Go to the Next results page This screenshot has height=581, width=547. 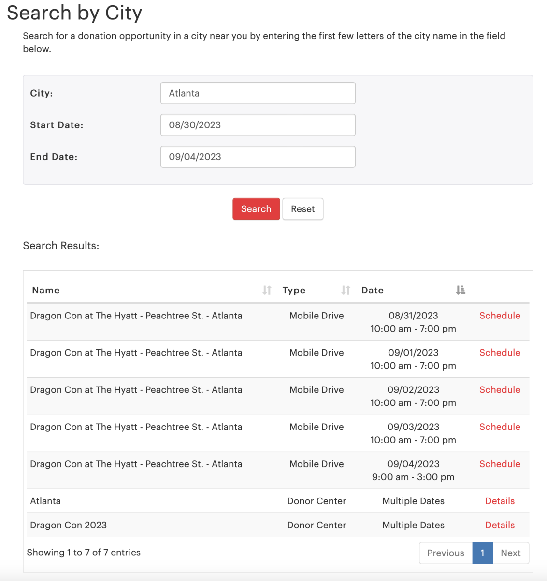(510, 553)
